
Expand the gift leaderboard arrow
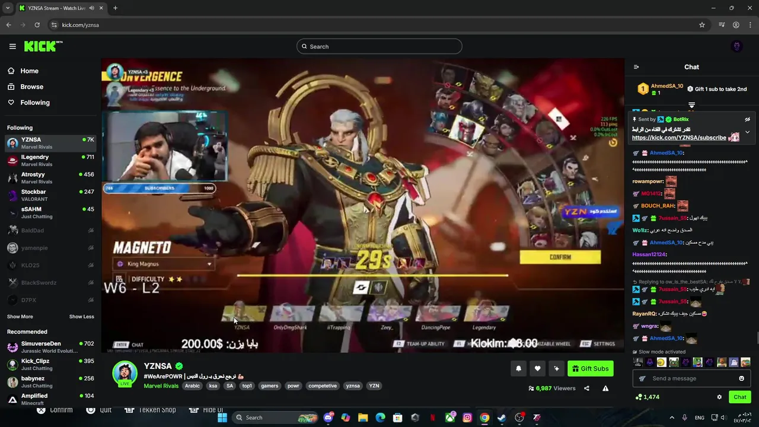pos(691,105)
